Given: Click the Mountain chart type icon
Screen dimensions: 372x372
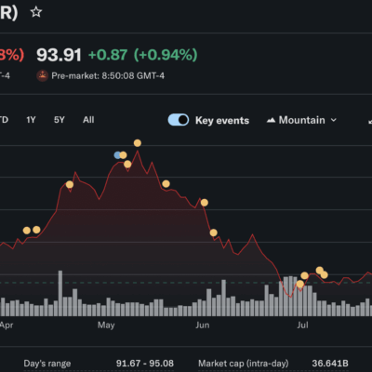Looking at the screenshot, I should (271, 120).
